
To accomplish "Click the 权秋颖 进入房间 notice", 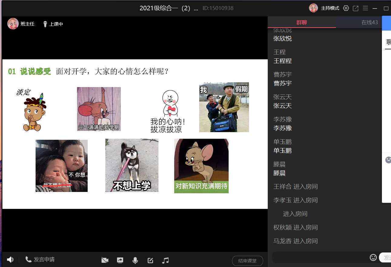I will click(296, 227).
